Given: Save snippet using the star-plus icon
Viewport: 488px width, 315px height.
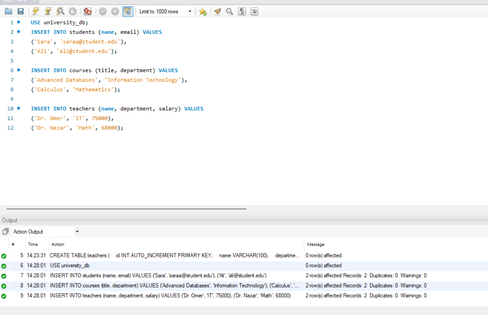Looking at the screenshot, I should coord(203,11).
